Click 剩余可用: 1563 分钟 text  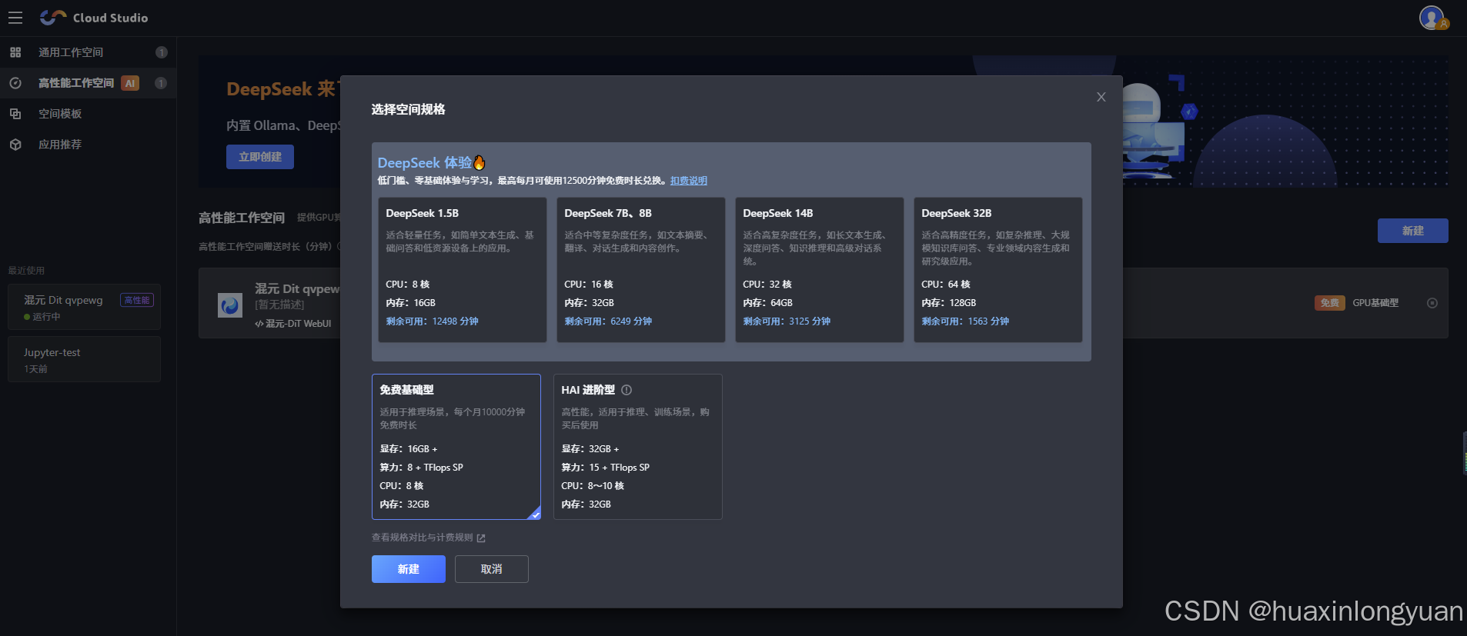965,321
